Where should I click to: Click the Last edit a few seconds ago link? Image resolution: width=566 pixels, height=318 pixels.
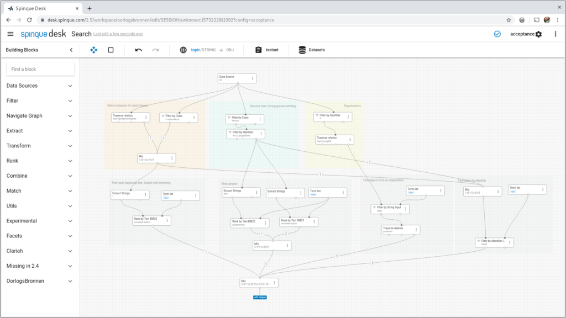(x=118, y=34)
